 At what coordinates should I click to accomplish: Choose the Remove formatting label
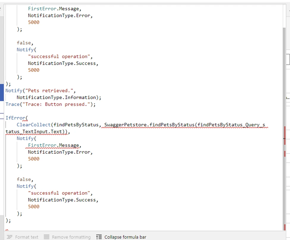tap(71, 237)
